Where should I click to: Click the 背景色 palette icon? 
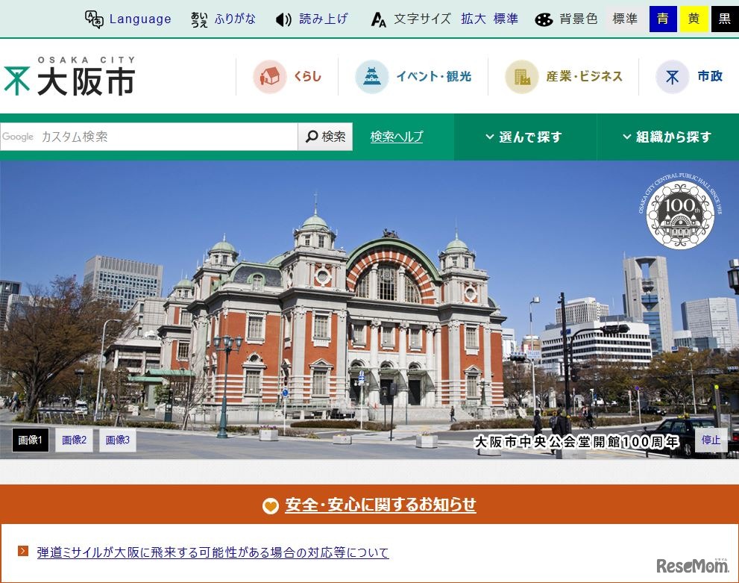pyautogui.click(x=544, y=19)
